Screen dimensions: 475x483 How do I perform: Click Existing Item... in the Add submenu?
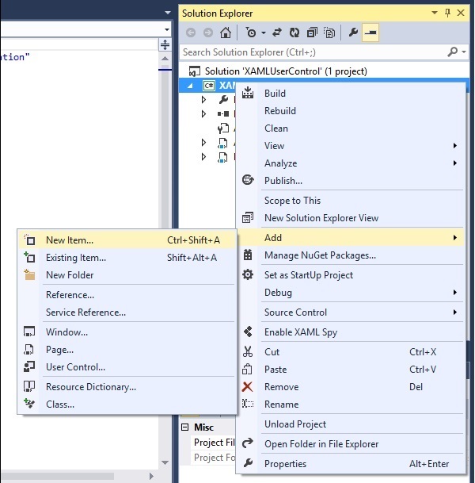127,258
